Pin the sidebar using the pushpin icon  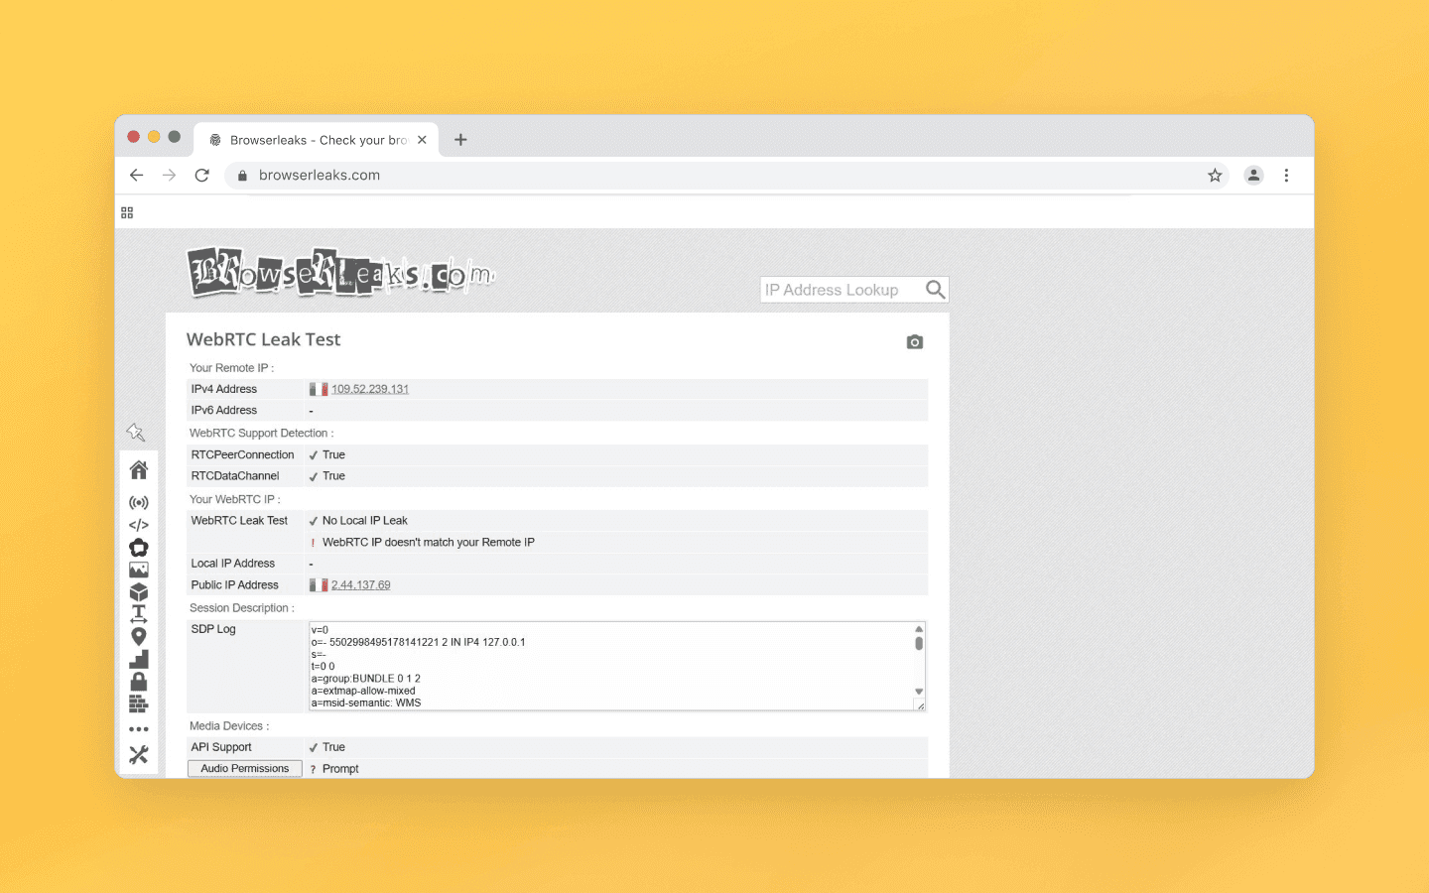(x=137, y=432)
